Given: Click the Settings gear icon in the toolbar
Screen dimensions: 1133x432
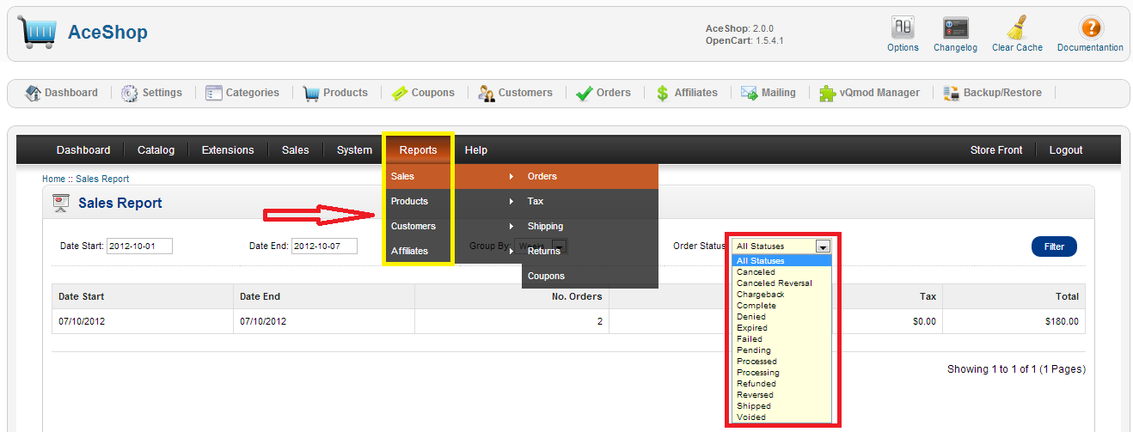Looking at the screenshot, I should point(130,93).
